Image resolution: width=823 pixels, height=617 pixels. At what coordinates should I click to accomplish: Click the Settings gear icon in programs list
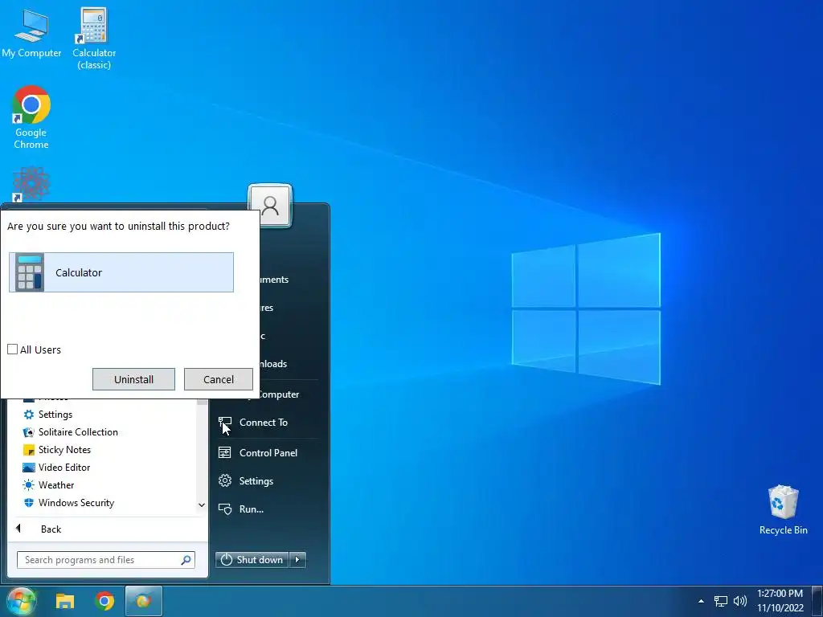point(28,415)
